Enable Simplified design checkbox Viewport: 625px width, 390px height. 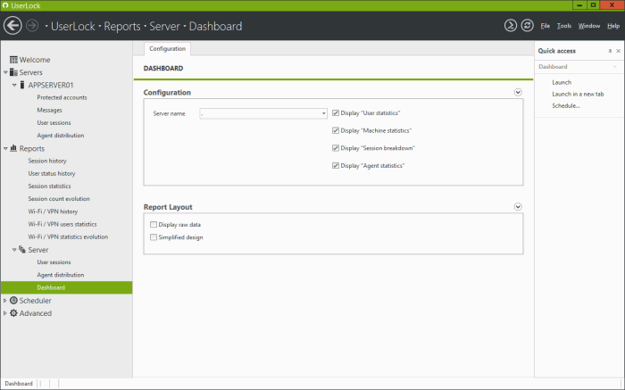[154, 237]
